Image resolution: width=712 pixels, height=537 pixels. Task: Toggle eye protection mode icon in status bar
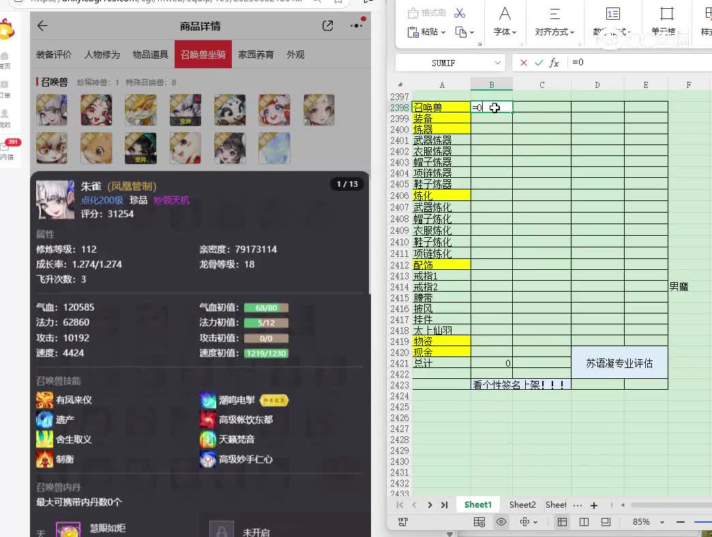[x=501, y=522]
